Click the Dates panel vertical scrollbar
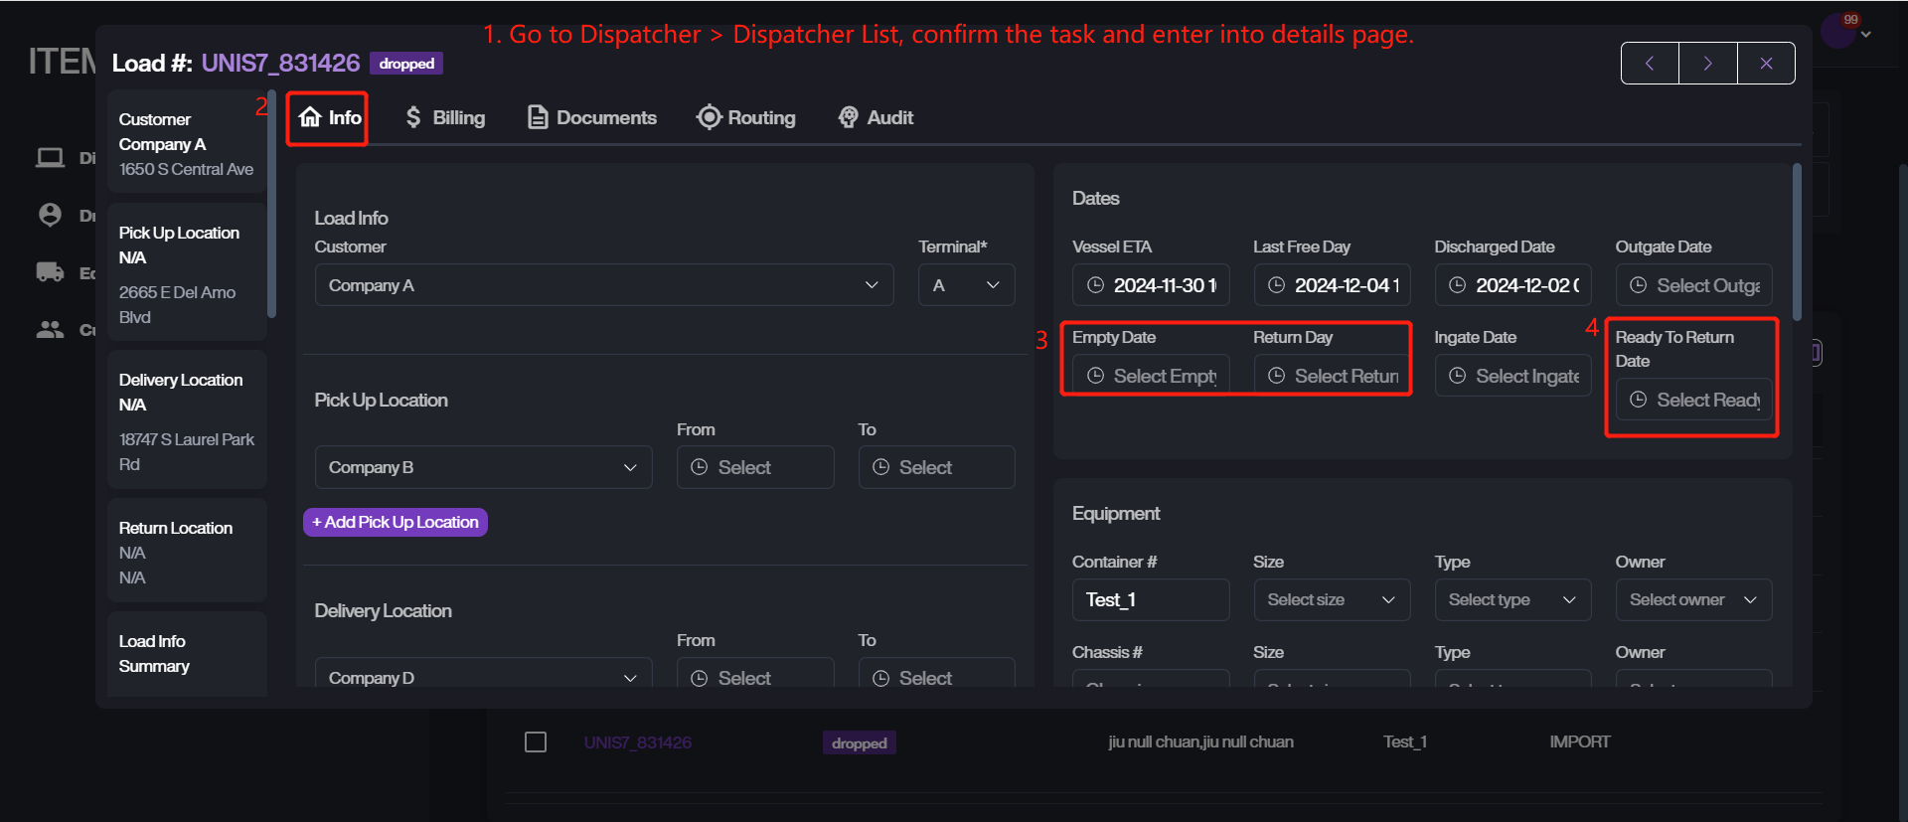The image size is (1908, 822). click(x=1797, y=243)
